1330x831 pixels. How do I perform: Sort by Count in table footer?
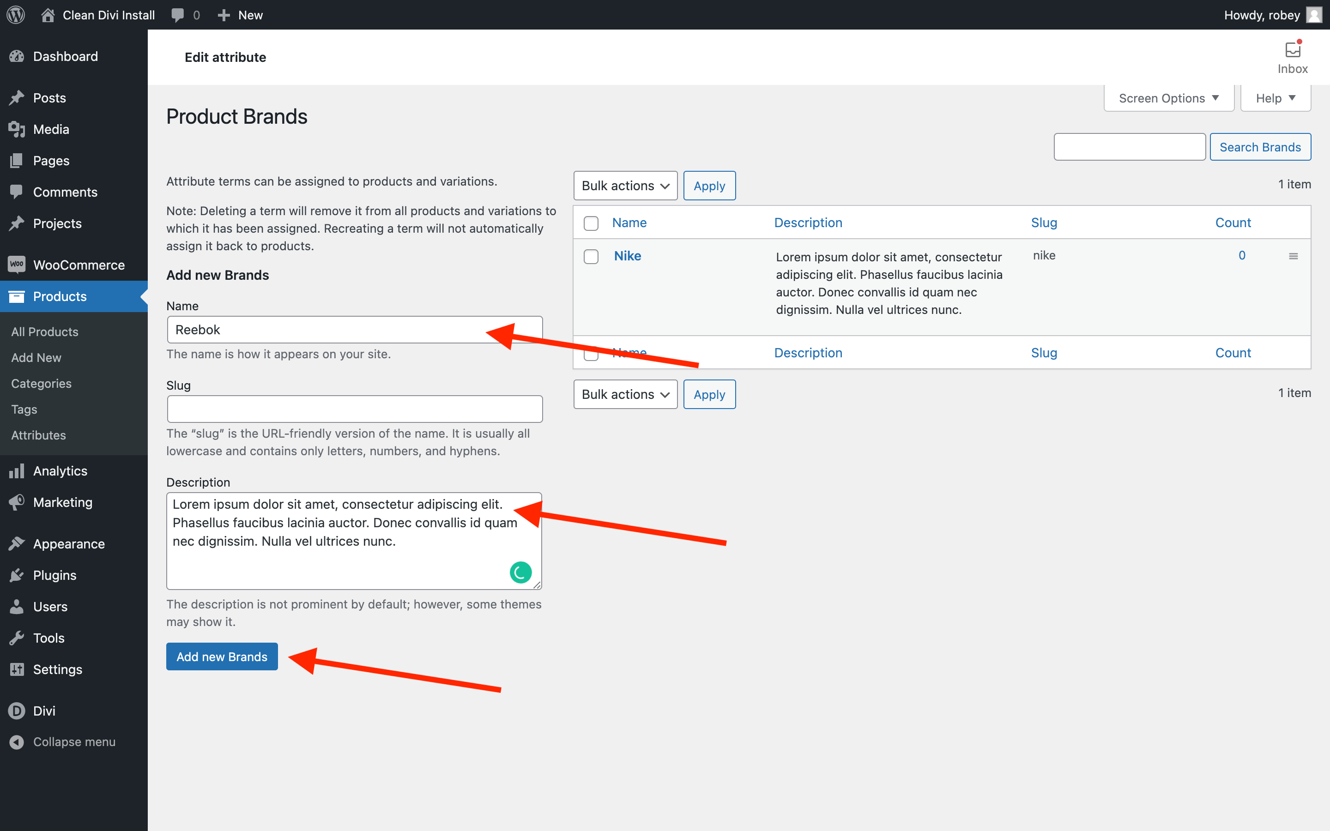click(1233, 353)
